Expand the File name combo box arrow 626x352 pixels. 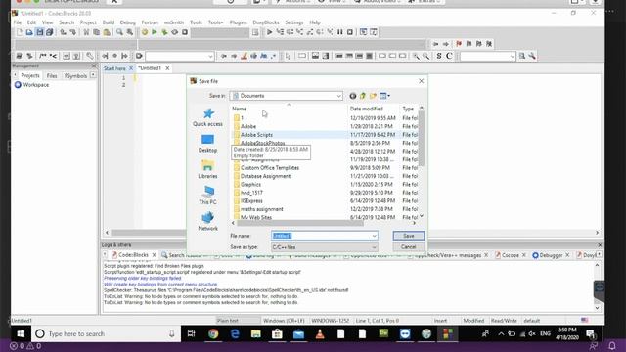(x=374, y=236)
